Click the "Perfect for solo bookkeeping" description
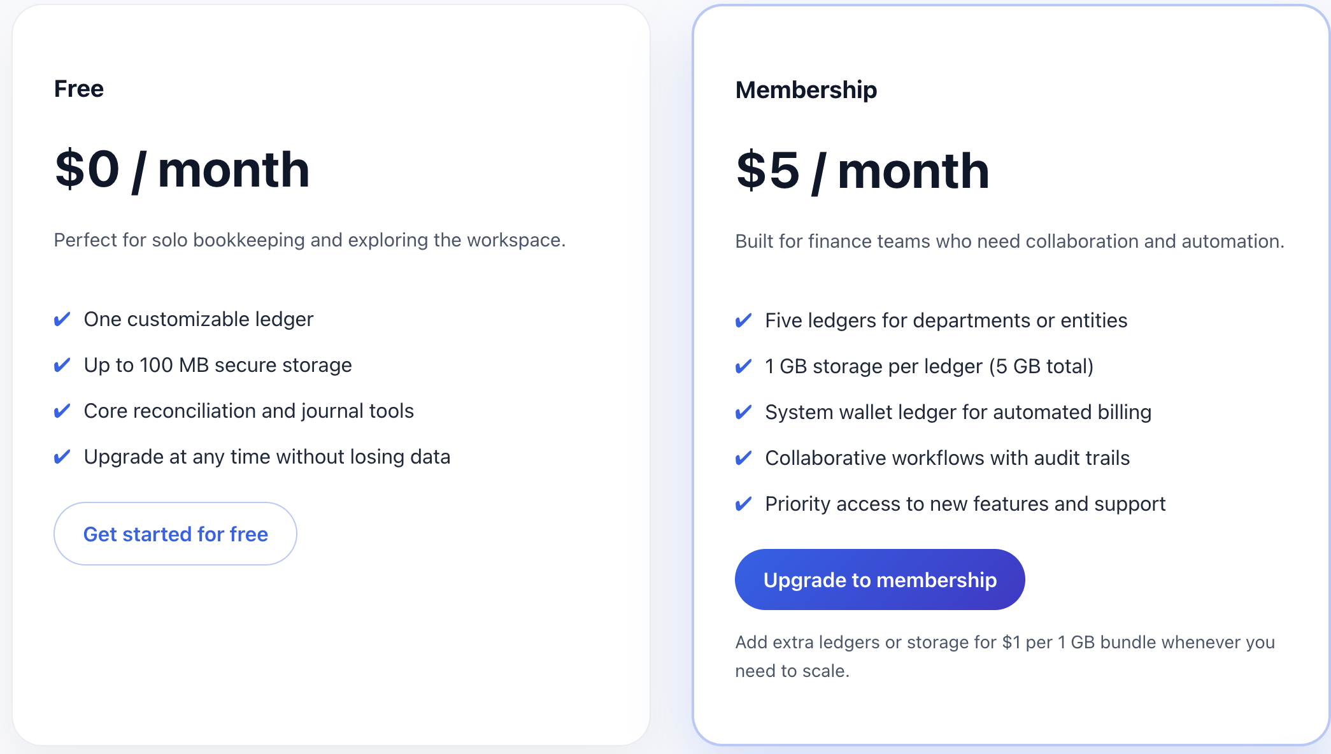The image size is (1331, 754). pyautogui.click(x=310, y=240)
